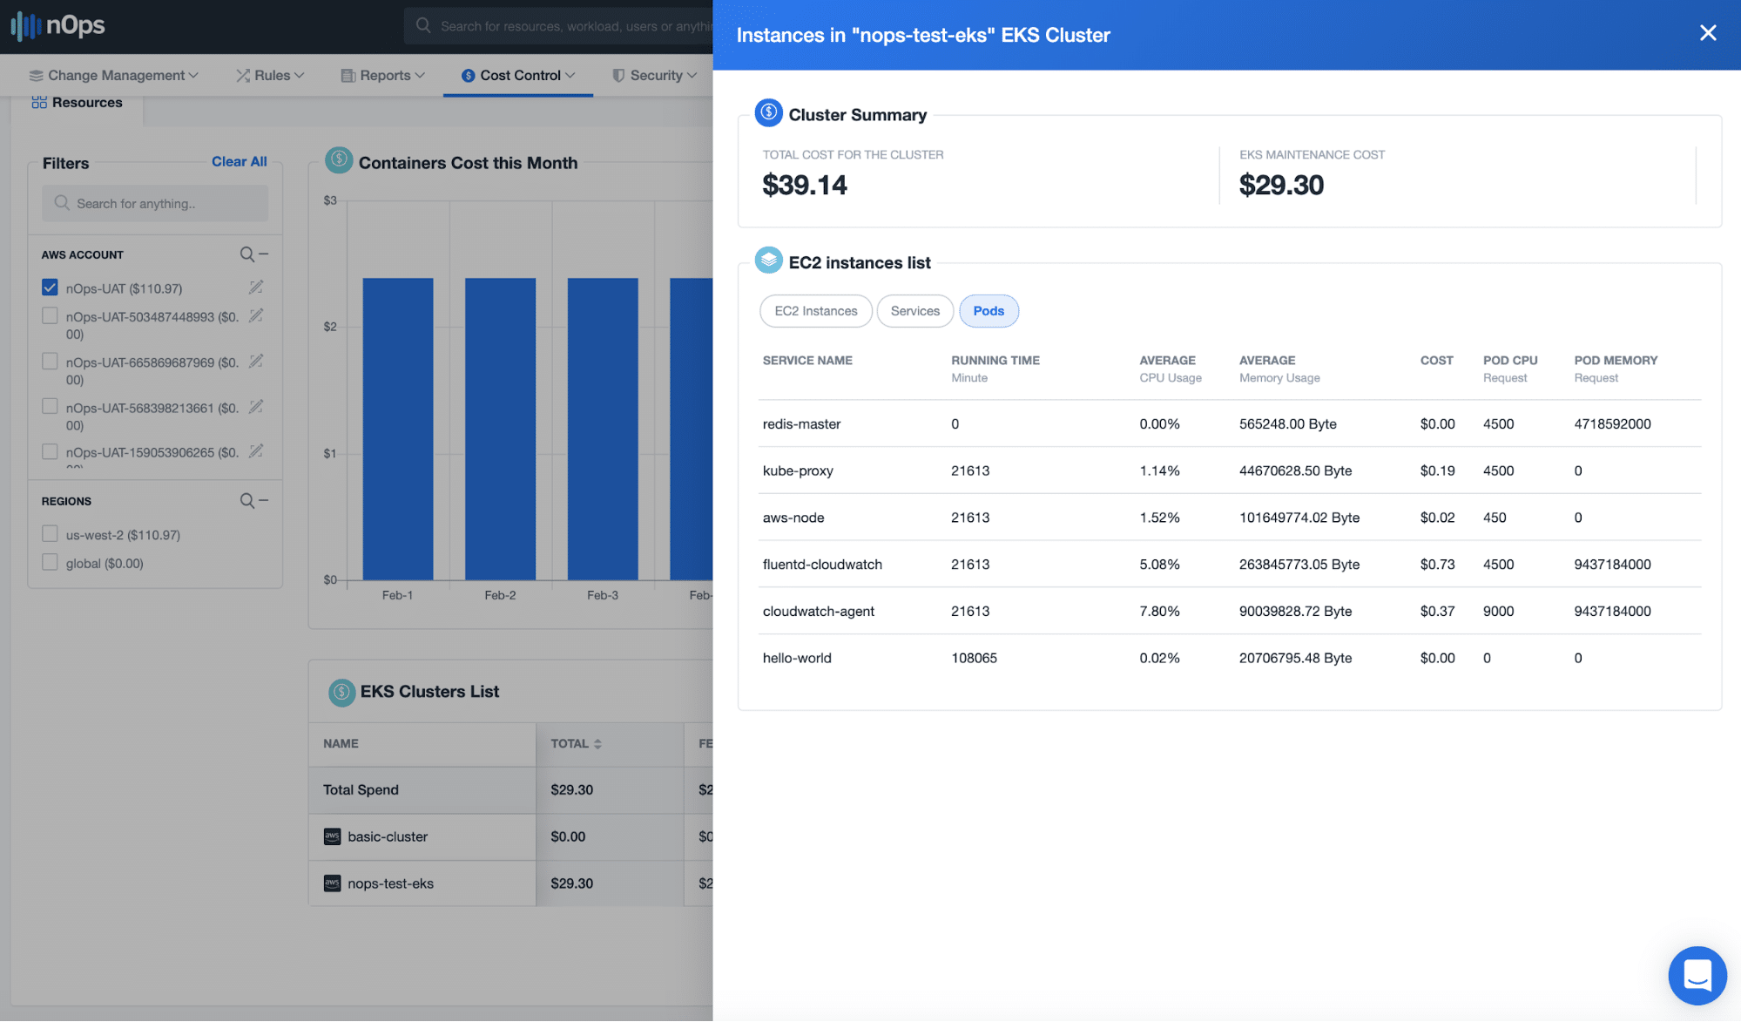Click the AWS icon next to nops-test-eks
The width and height of the screenshot is (1741, 1022).
(x=332, y=883)
